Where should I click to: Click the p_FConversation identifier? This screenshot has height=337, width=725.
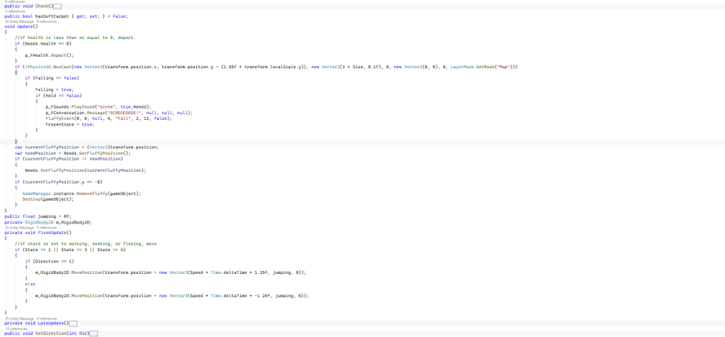tap(64, 113)
